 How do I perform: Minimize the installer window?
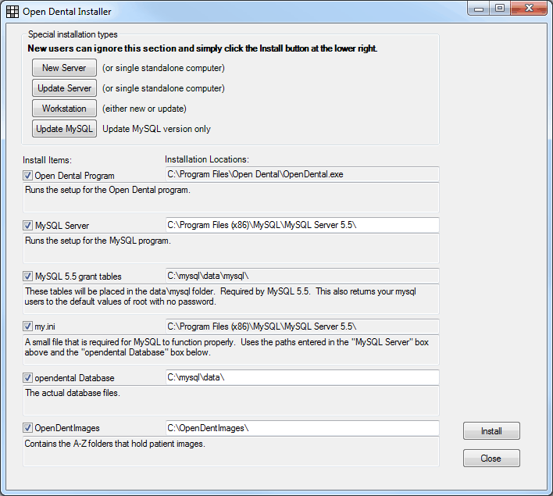(479, 9)
